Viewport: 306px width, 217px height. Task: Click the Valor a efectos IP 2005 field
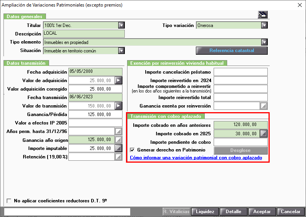(x=95, y=123)
